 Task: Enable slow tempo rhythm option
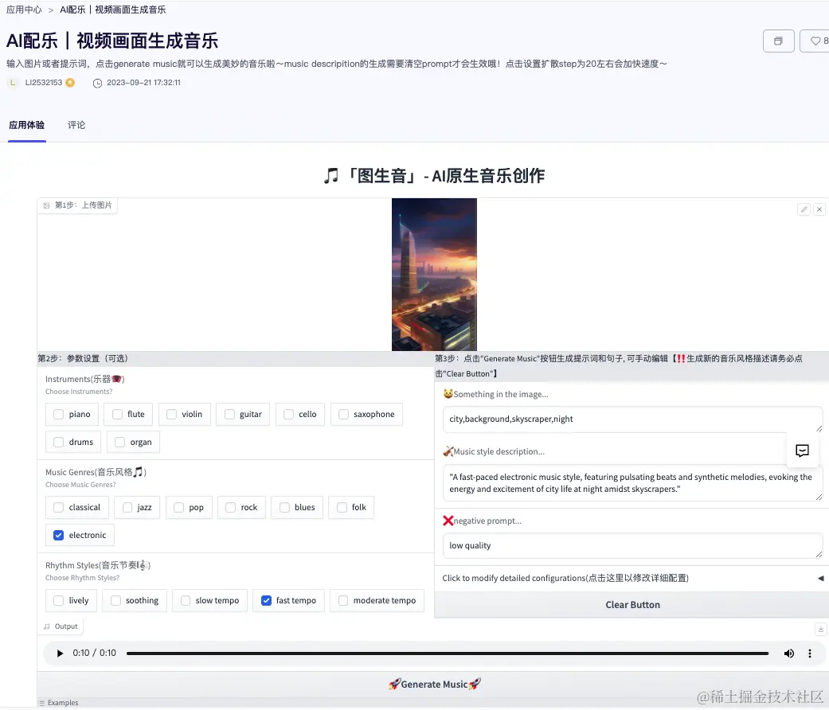pyautogui.click(x=186, y=601)
